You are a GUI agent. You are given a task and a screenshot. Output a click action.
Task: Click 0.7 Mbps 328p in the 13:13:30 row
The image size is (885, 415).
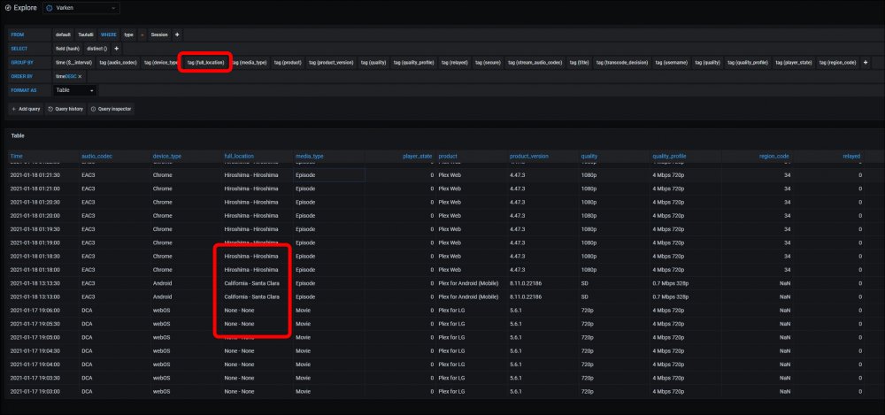click(671, 283)
